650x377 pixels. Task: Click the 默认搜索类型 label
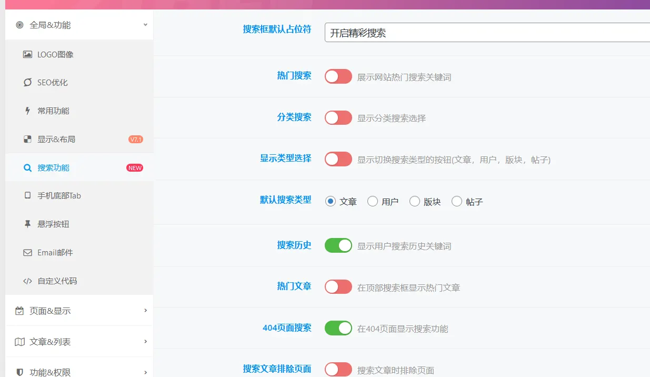[x=286, y=200]
